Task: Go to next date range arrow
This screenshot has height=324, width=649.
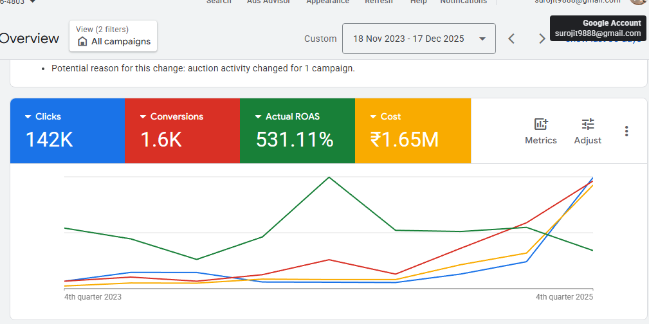Action: tap(542, 39)
